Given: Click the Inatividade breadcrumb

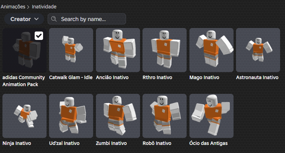Looking at the screenshot, I should 44,7.
